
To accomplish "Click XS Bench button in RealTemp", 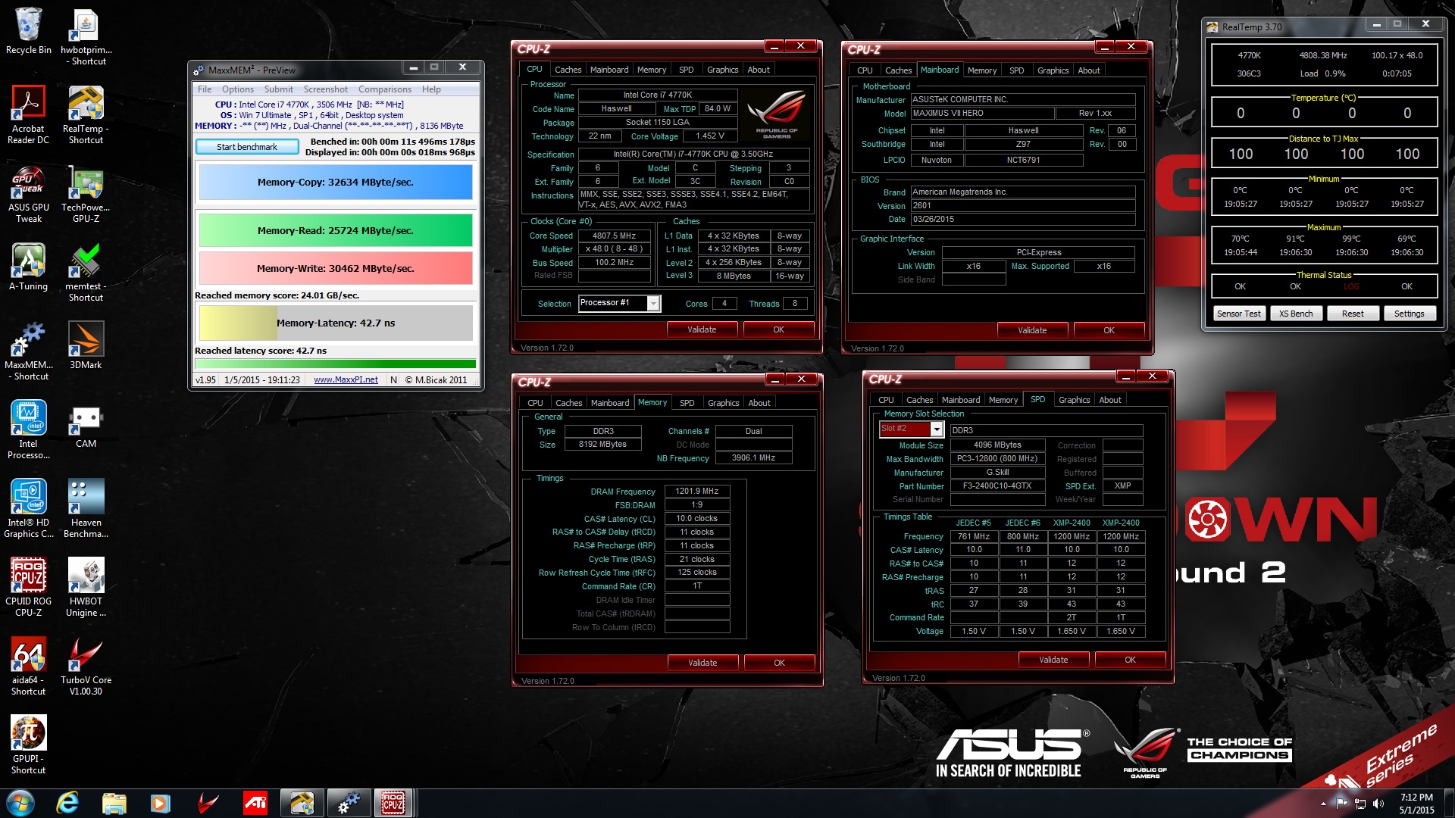I will pyautogui.click(x=1296, y=314).
